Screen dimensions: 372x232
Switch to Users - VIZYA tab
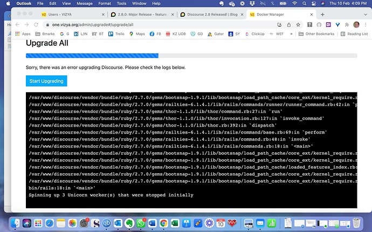[x=73, y=15]
